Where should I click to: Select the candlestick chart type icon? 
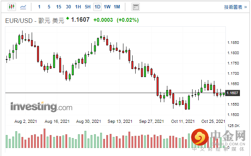pos(12,7)
